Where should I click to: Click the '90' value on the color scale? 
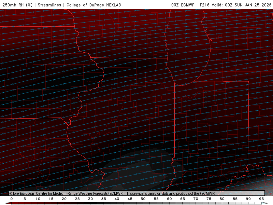(248, 199)
